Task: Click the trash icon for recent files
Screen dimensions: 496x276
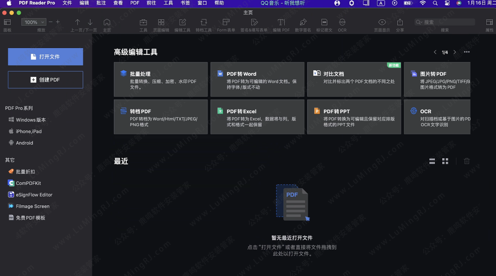Action: click(x=467, y=161)
